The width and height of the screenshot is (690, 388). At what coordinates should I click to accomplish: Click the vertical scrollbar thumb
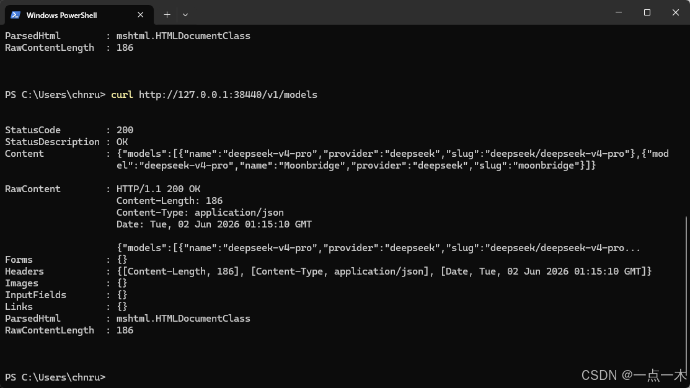686,299
